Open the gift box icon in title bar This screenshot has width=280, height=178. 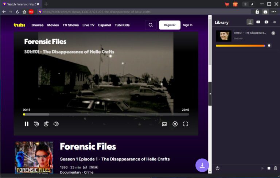pyautogui.click(x=235, y=4)
